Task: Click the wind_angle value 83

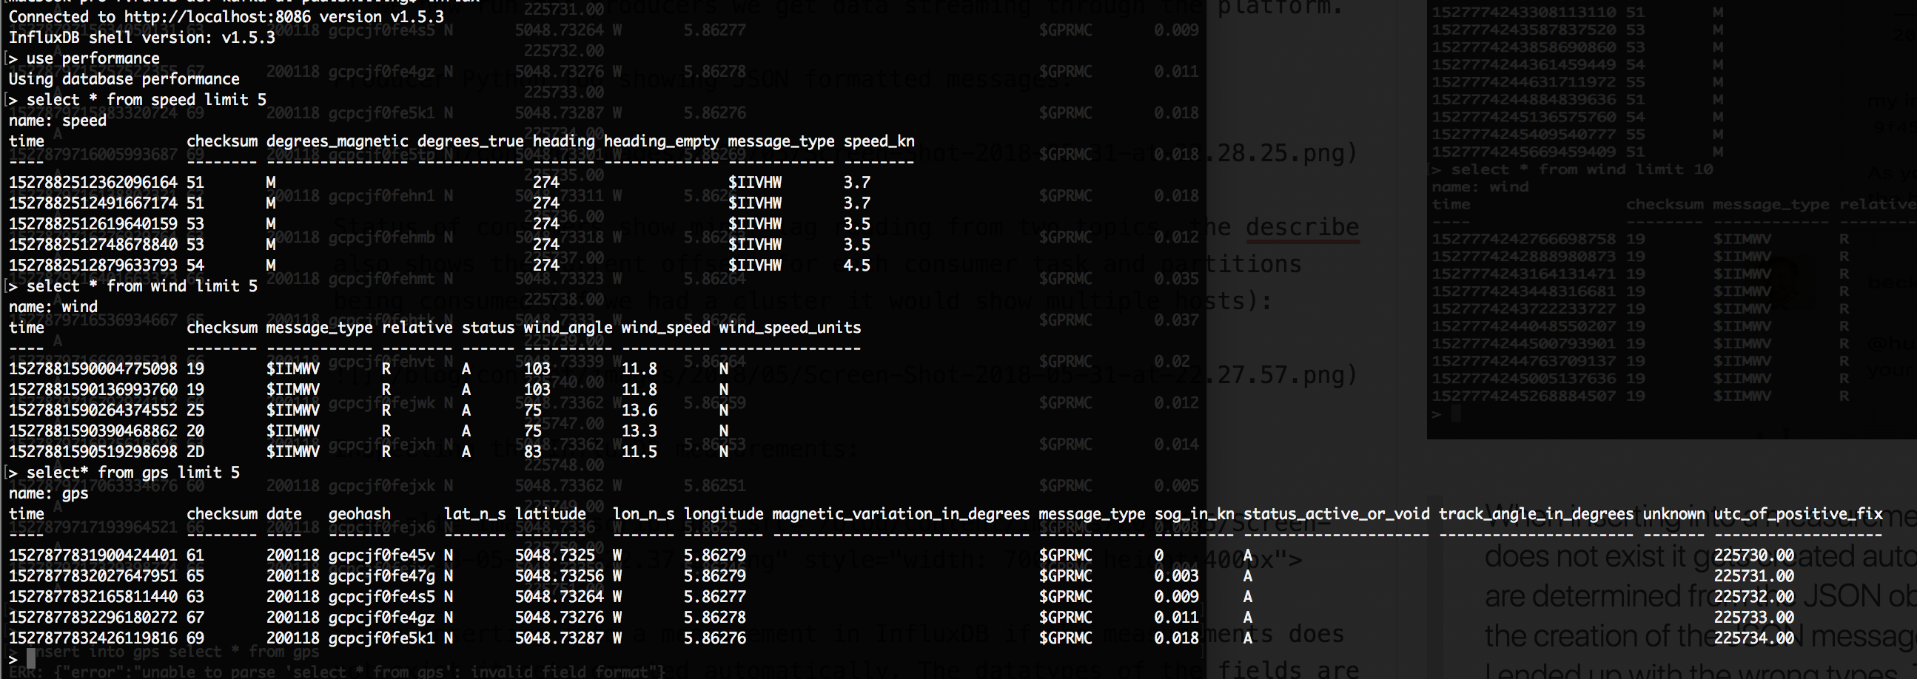Action: pyautogui.click(x=533, y=452)
